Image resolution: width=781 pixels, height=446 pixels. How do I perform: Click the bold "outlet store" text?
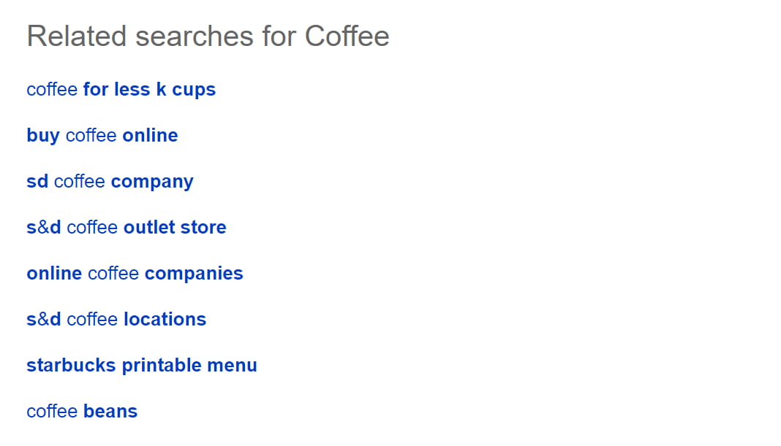click(x=175, y=228)
